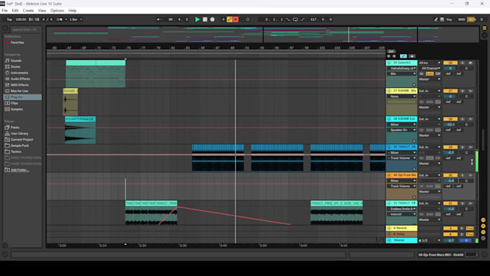Open the File menu
Viewport: 490px width, 276px height.
5,10
